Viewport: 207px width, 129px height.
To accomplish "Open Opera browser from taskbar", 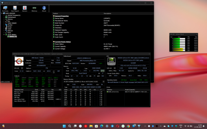I will [118, 126].
